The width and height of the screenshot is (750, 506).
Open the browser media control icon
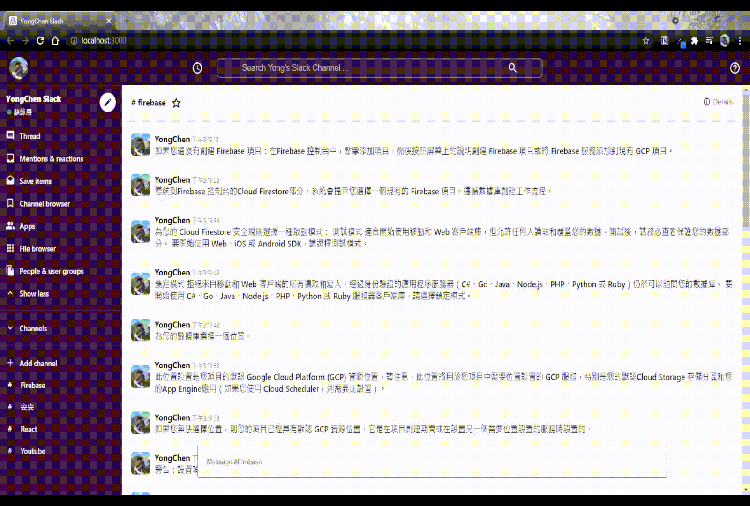click(709, 41)
